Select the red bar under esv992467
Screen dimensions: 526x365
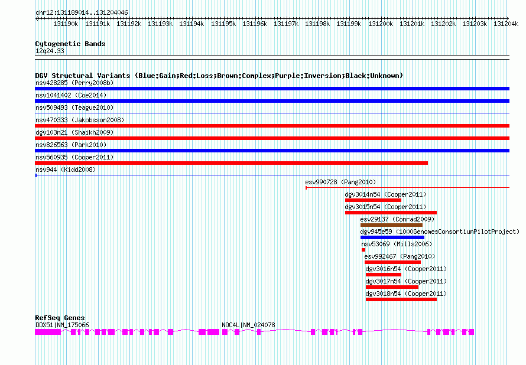392,262
